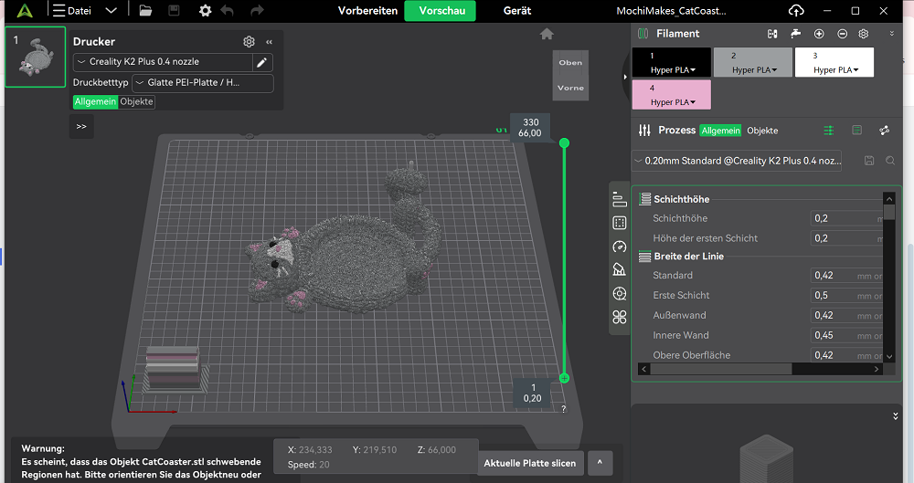Toggle Drucker panel to Objekte view
The height and width of the screenshot is (483, 914).
[x=137, y=102]
